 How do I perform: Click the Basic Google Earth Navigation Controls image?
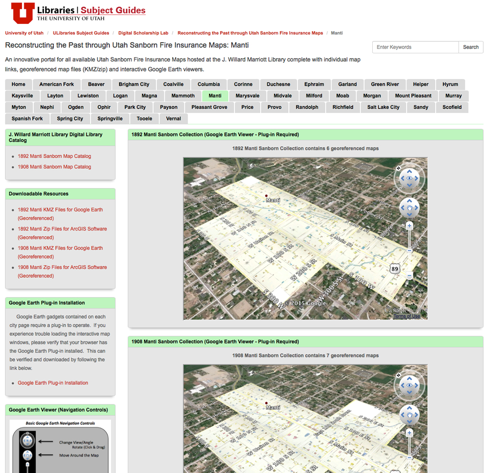click(60, 446)
